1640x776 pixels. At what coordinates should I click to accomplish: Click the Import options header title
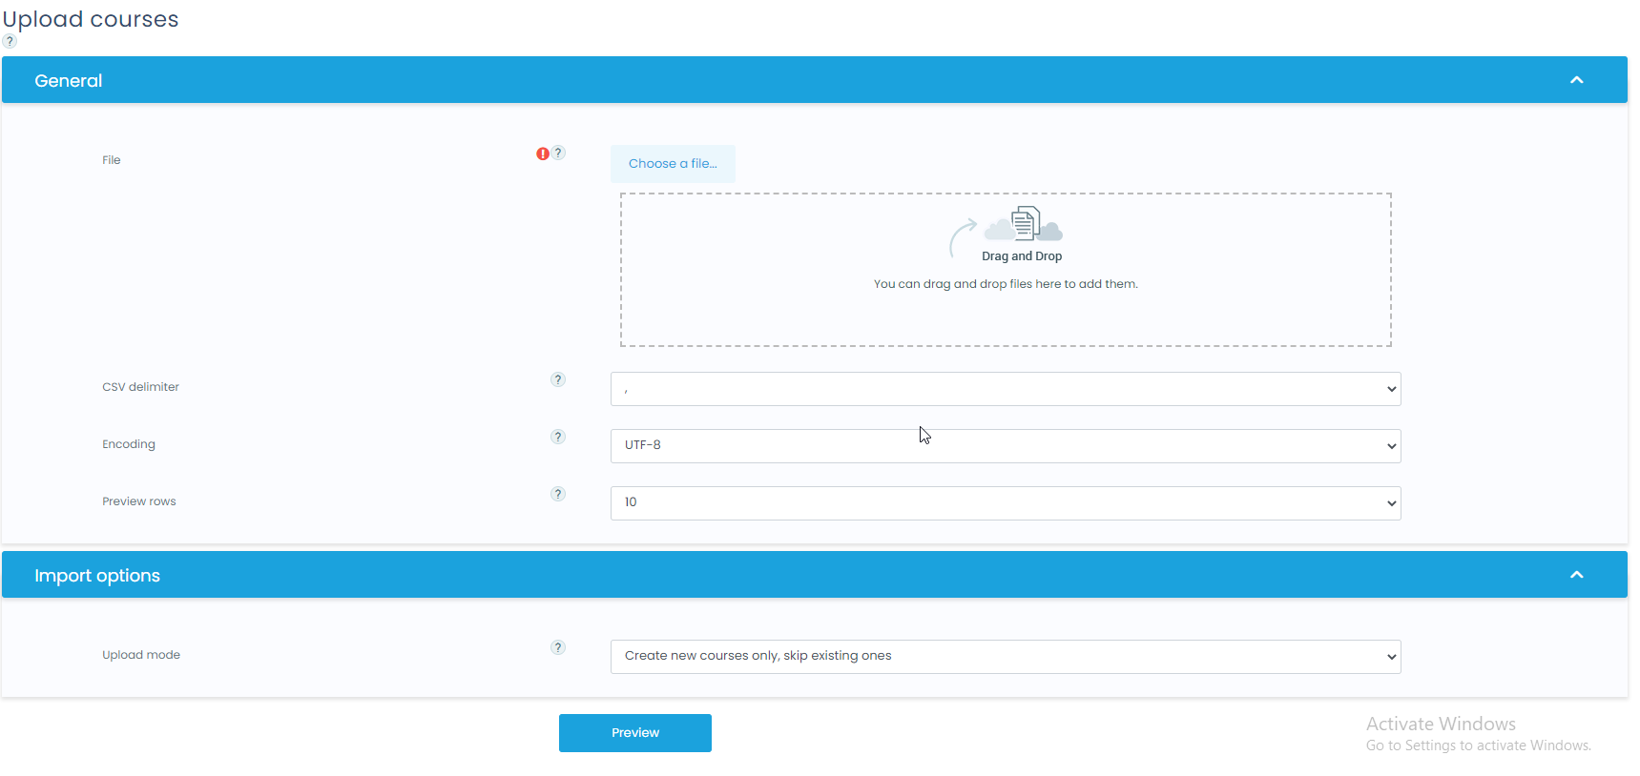pos(97,576)
